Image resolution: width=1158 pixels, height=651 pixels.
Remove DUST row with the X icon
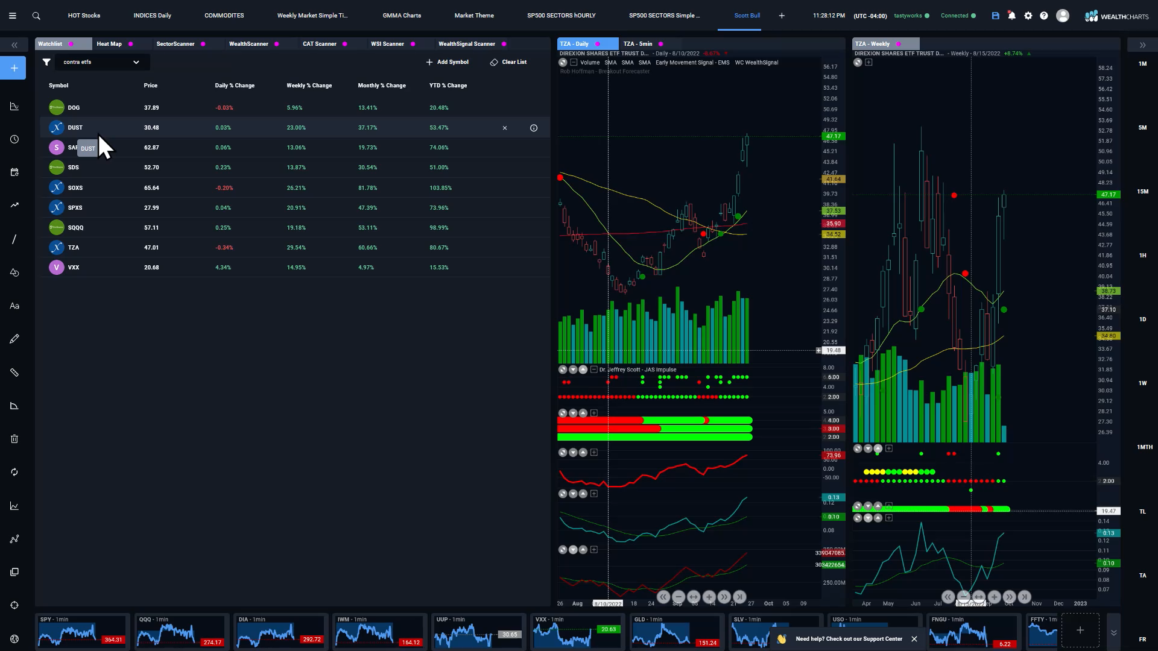tap(505, 128)
